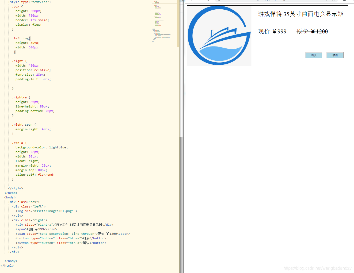The height and width of the screenshot is (273, 354).
Task: Click the .right-a { selector line
Action: click(x=21, y=97)
